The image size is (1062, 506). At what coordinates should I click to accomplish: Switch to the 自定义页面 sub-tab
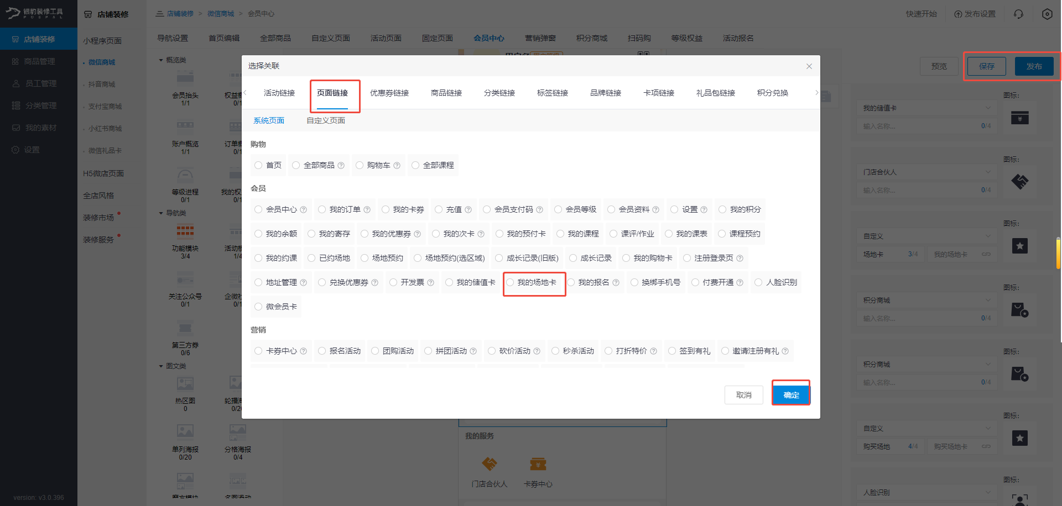click(x=326, y=120)
